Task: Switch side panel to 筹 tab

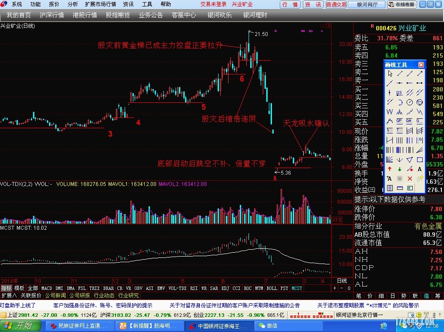Action: (438, 296)
